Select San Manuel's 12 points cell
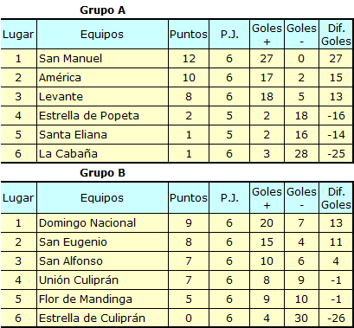This screenshot has width=354, height=328. [x=189, y=59]
